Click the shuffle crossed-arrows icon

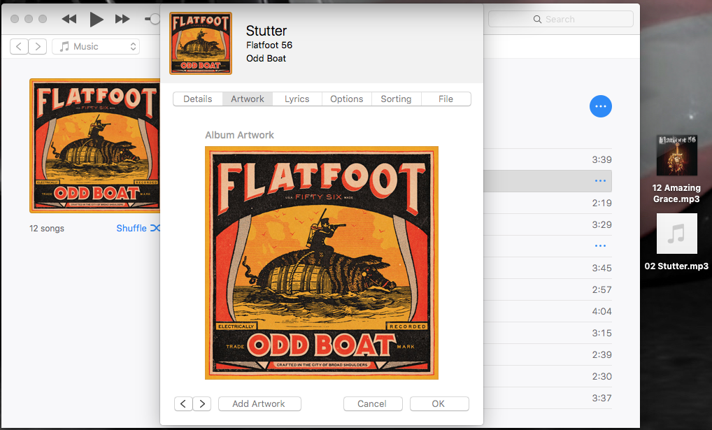pyautogui.click(x=155, y=228)
